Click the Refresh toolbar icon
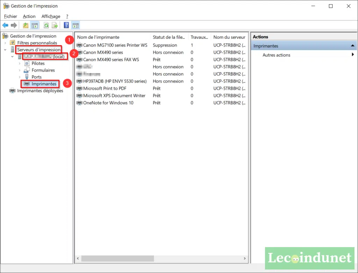The image size is (358, 273). (46, 26)
